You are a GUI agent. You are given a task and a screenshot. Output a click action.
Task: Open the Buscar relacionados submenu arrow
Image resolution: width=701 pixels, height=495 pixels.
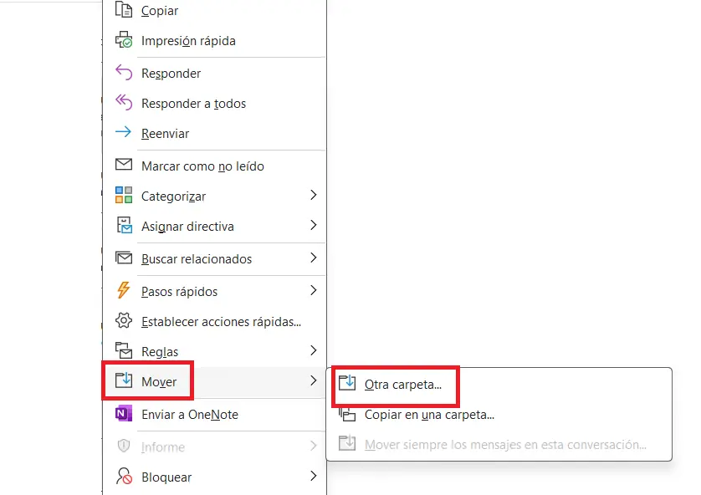(x=314, y=258)
